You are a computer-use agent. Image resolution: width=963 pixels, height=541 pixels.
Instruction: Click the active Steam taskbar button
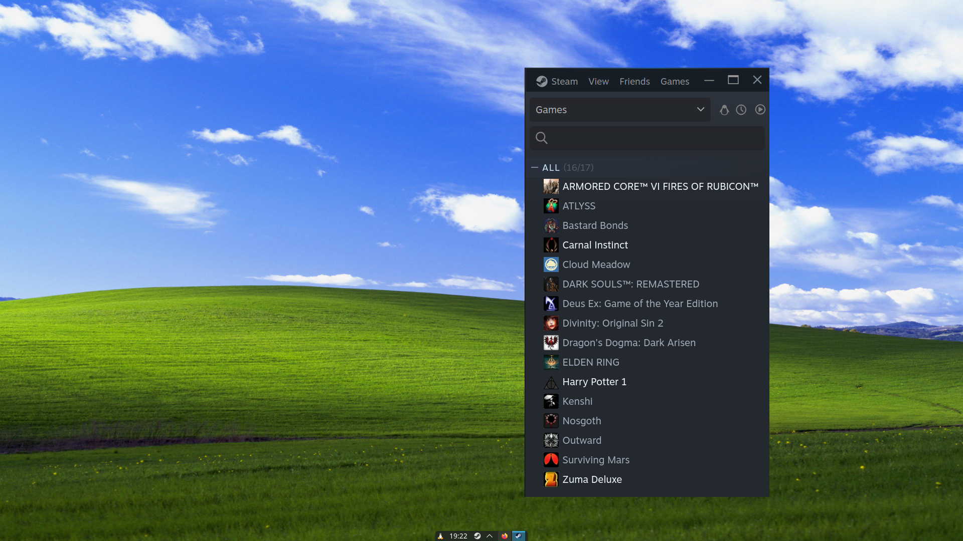(x=519, y=536)
